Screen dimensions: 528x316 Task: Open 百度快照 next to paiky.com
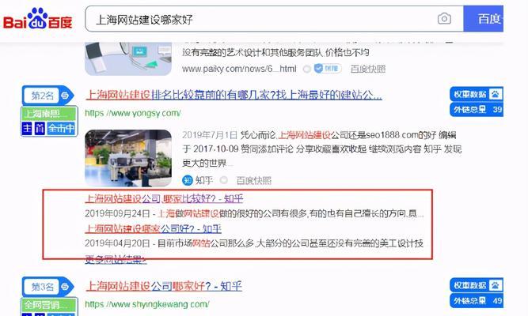tap(368, 69)
